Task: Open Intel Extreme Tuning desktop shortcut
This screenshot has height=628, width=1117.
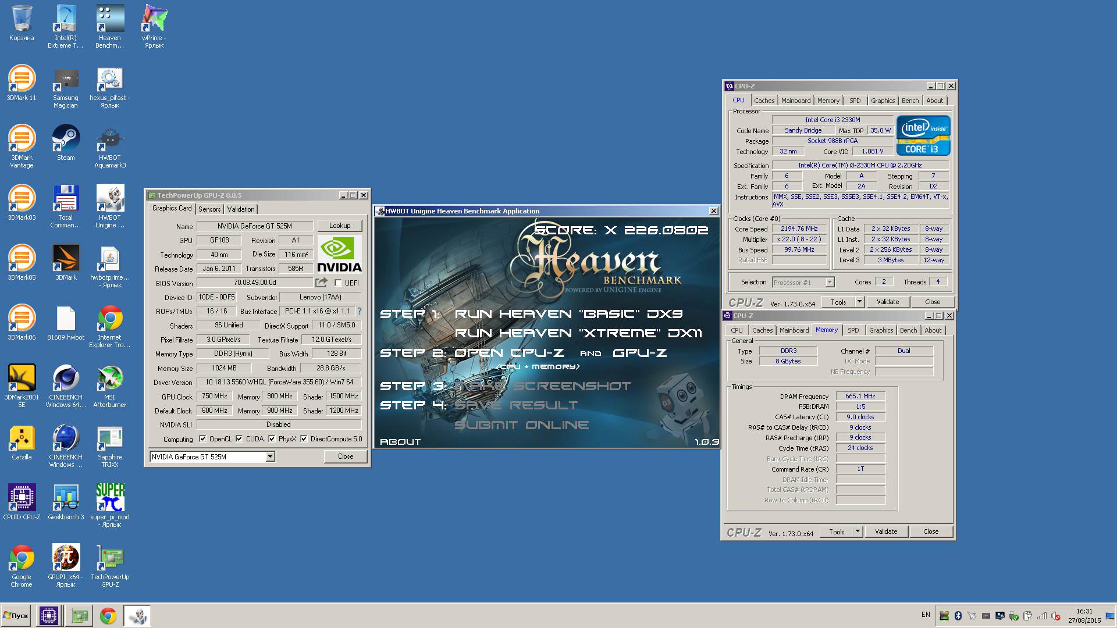Action: pos(66,26)
